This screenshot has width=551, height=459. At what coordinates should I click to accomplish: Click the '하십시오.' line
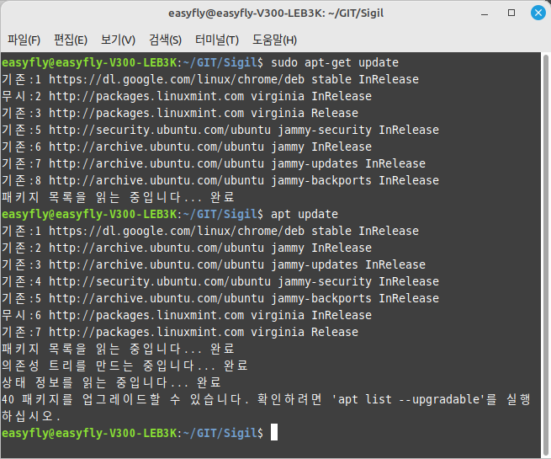31,416
